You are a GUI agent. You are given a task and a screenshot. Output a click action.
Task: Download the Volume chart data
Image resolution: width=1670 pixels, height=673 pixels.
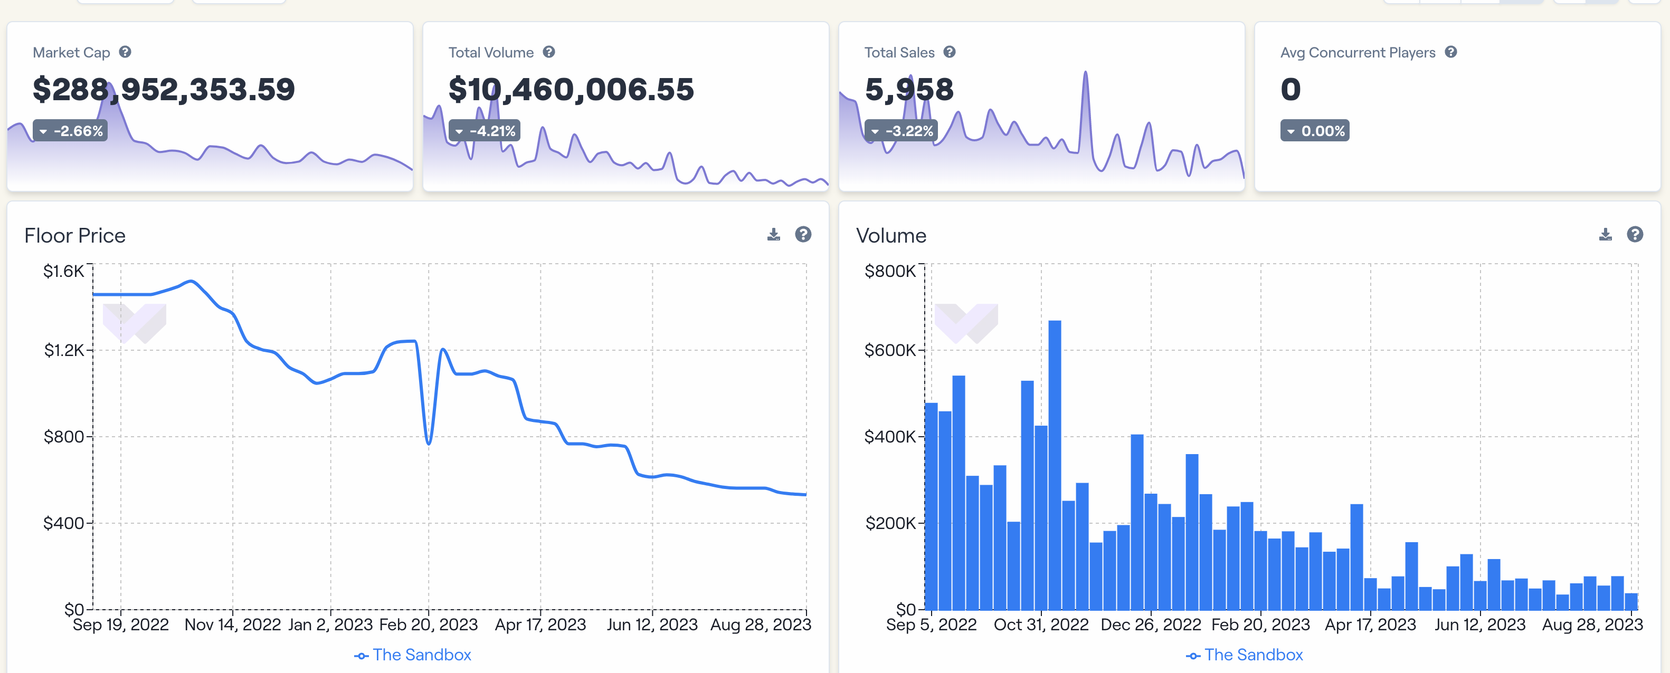(1605, 235)
